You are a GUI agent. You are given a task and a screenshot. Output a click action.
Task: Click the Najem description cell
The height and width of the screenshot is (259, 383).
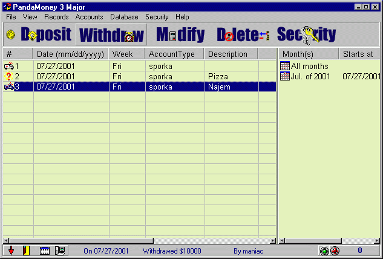(x=232, y=87)
